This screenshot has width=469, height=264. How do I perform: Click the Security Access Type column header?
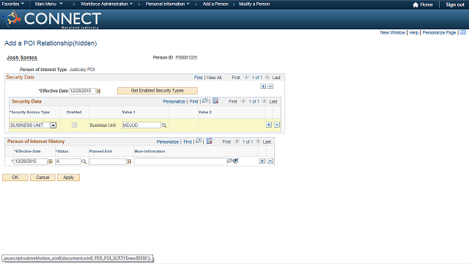(x=30, y=112)
